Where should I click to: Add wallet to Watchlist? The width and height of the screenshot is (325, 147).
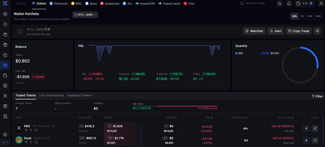254,31
